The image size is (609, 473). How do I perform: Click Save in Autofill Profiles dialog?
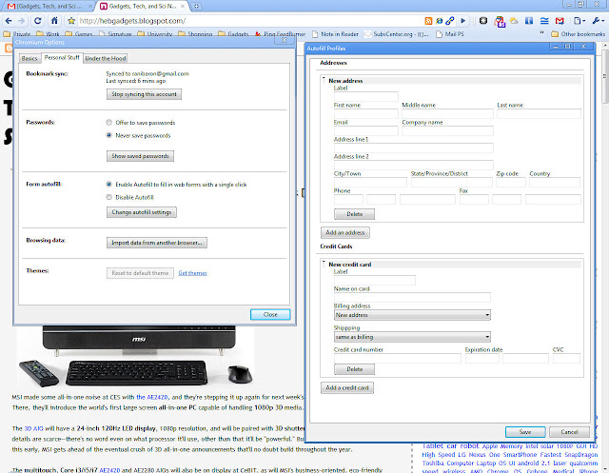[x=525, y=432]
